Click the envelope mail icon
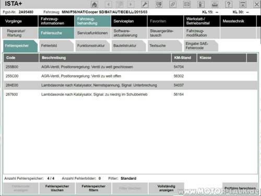 (x=187, y=4)
